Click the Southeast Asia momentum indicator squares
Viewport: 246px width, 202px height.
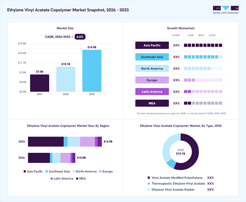[x=203, y=57]
